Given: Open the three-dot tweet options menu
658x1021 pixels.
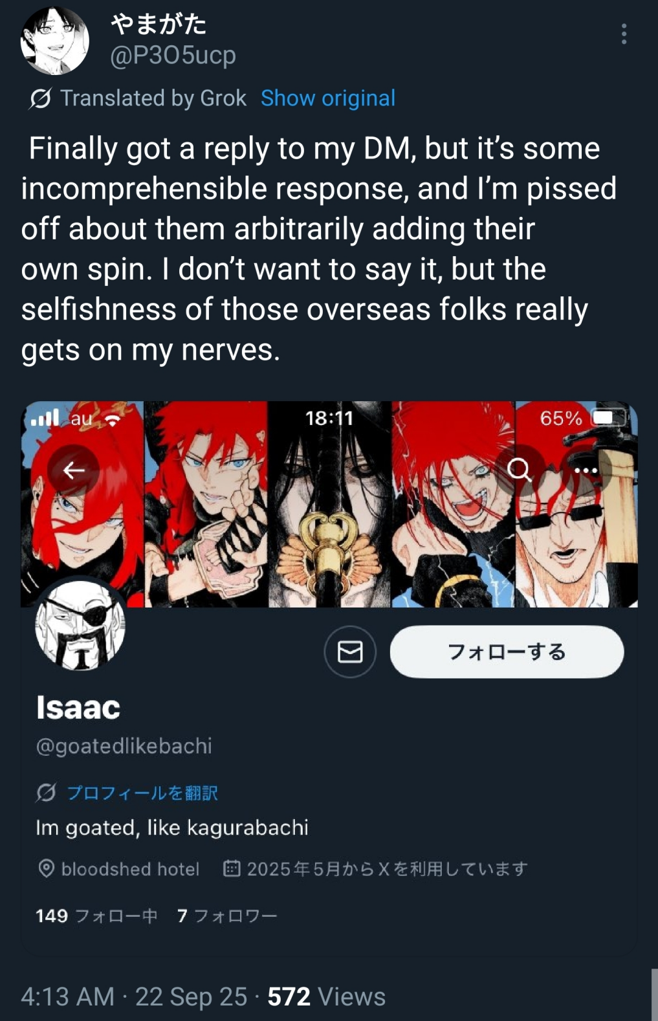Looking at the screenshot, I should (624, 34).
